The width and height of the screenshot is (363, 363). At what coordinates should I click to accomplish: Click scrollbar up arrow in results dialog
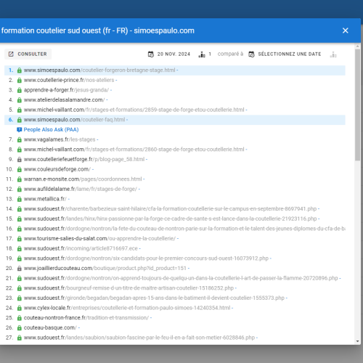357,46
